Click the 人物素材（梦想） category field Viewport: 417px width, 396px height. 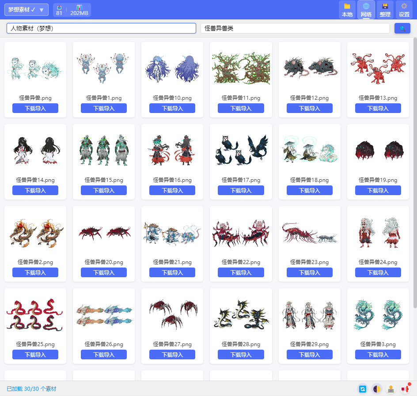tap(101, 28)
